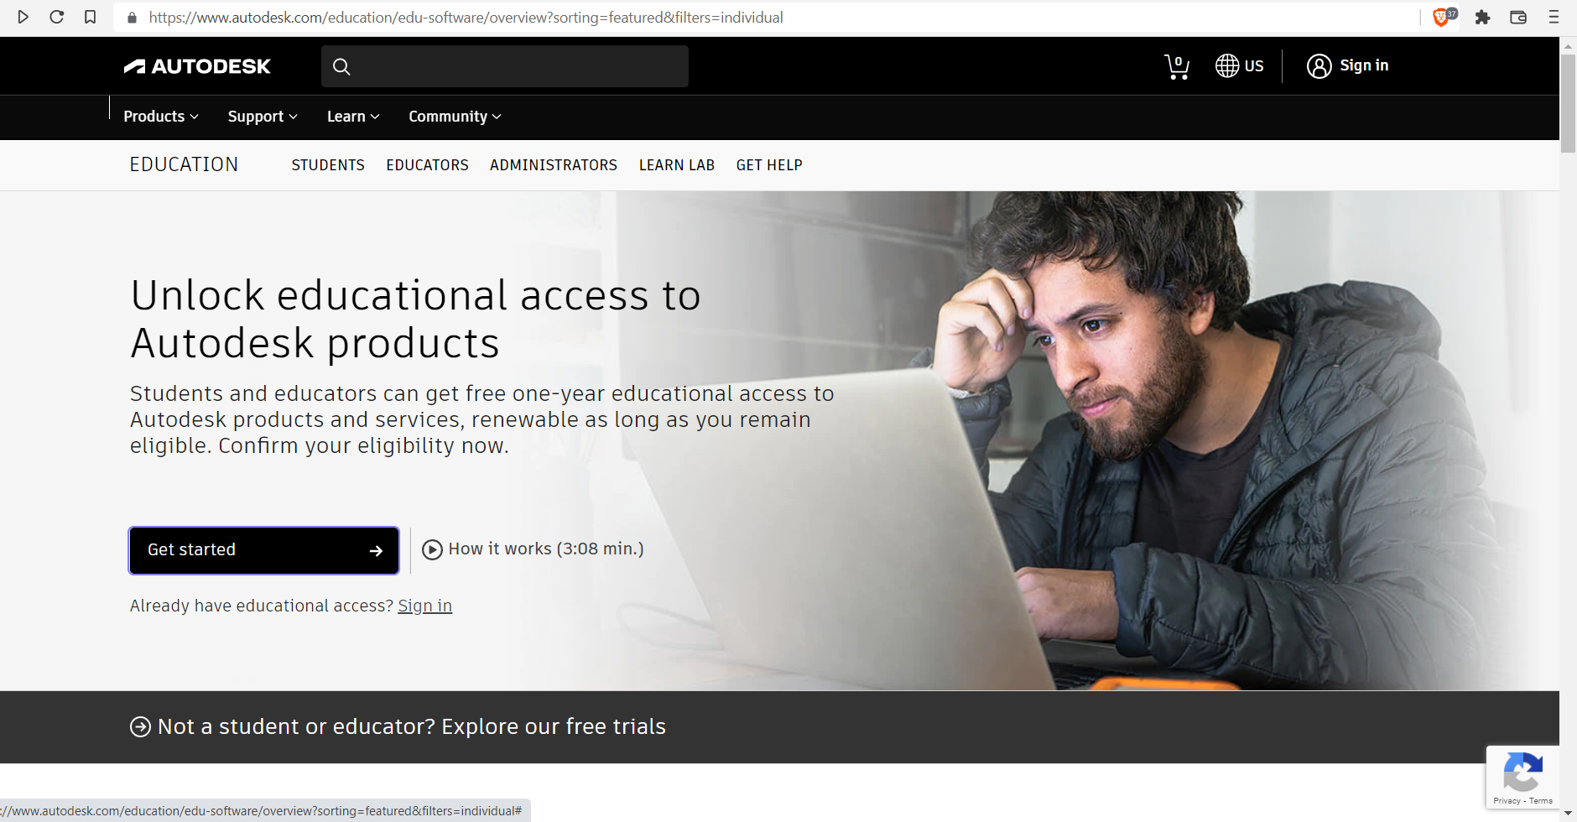The height and width of the screenshot is (822, 1577).
Task: Expand the Products menu
Action: [x=161, y=117]
